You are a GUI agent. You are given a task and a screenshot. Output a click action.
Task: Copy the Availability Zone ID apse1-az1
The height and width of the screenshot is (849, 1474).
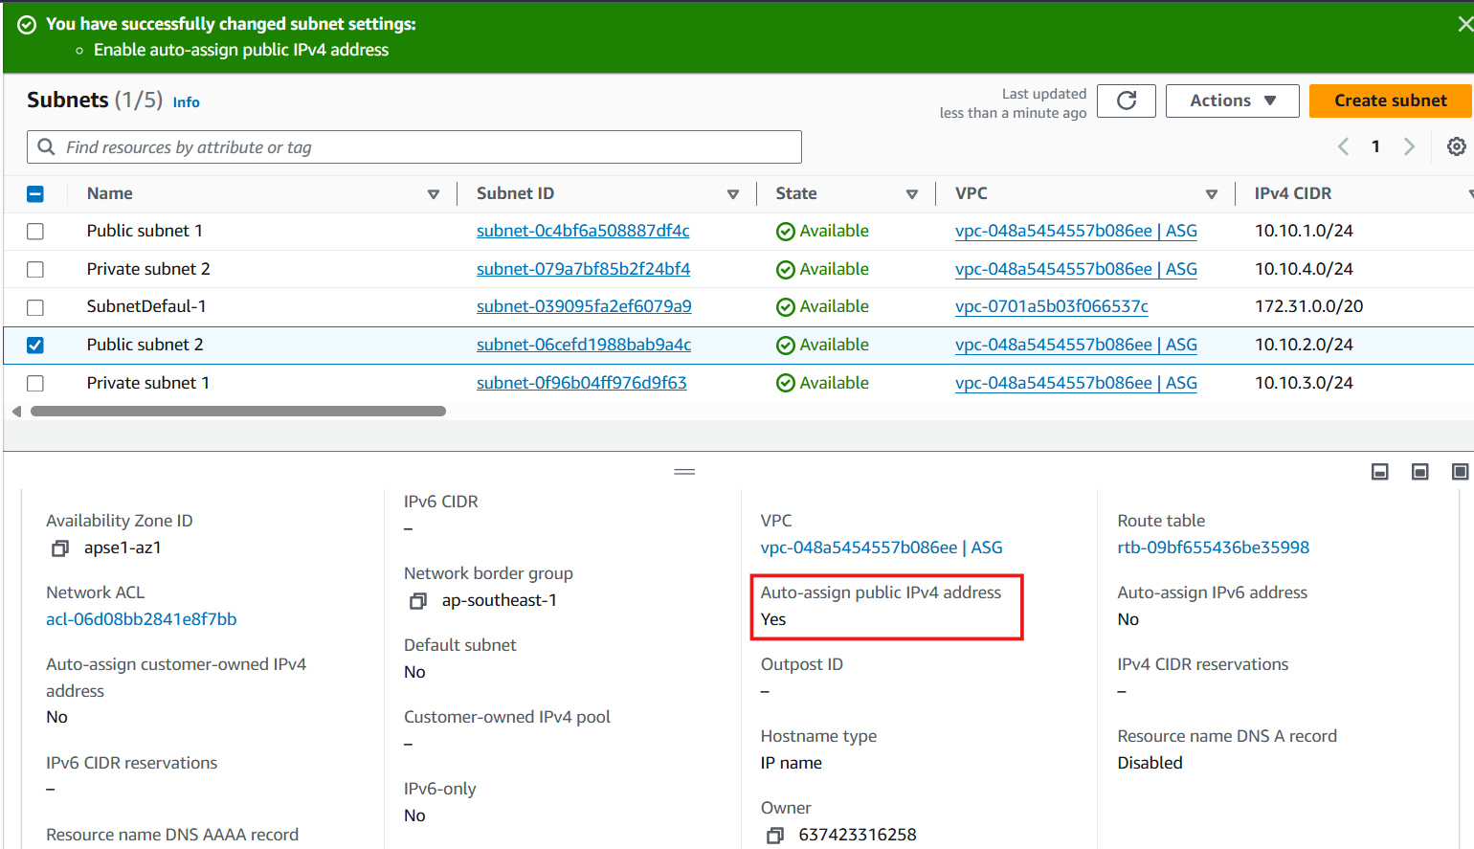(x=60, y=548)
